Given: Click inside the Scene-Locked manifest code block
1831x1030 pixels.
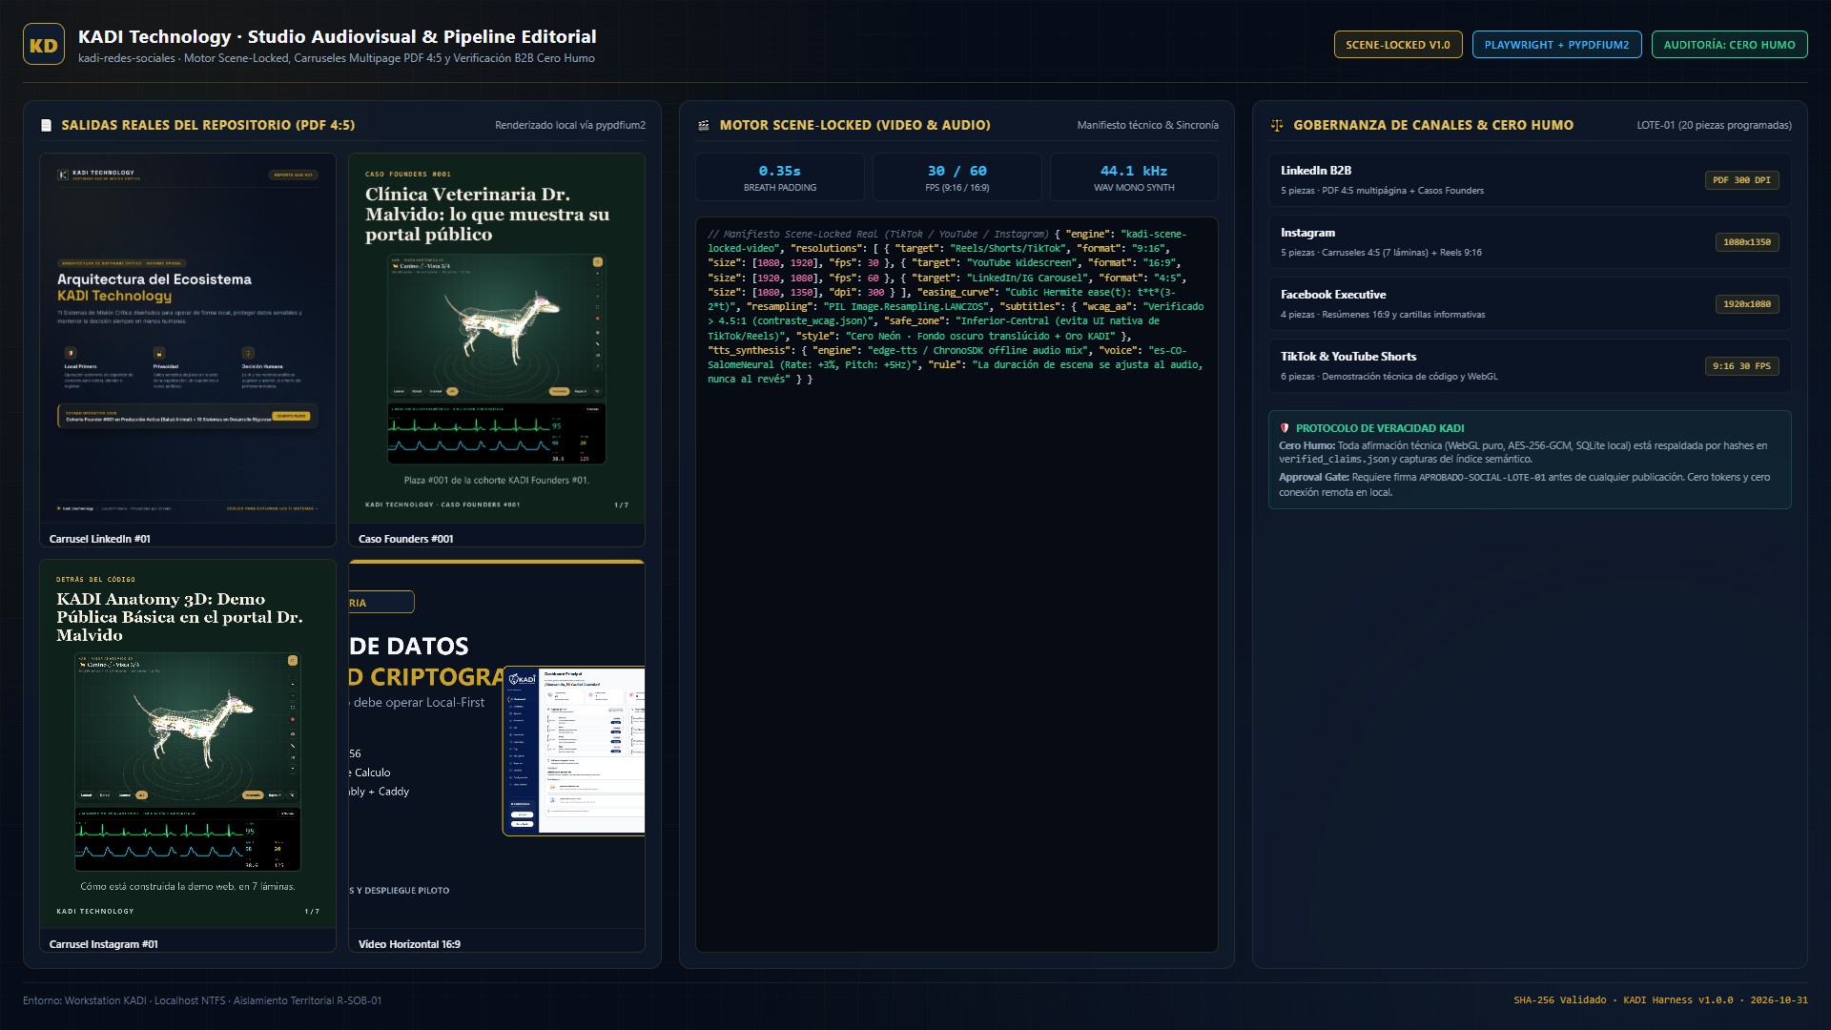Looking at the screenshot, I should click(x=957, y=584).
